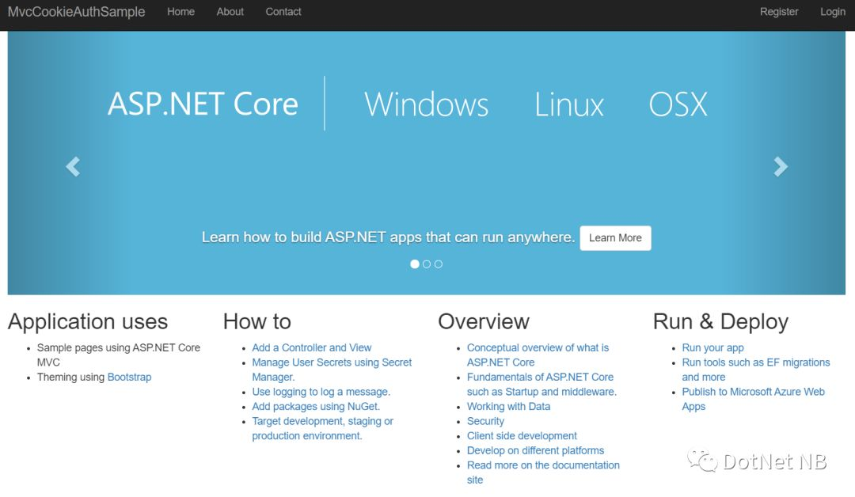Open Use logging to log a message

(x=321, y=392)
